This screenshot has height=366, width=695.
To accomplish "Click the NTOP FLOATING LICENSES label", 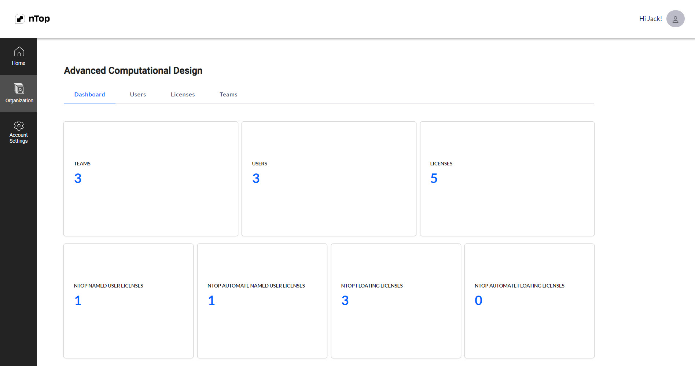I will pos(372,286).
